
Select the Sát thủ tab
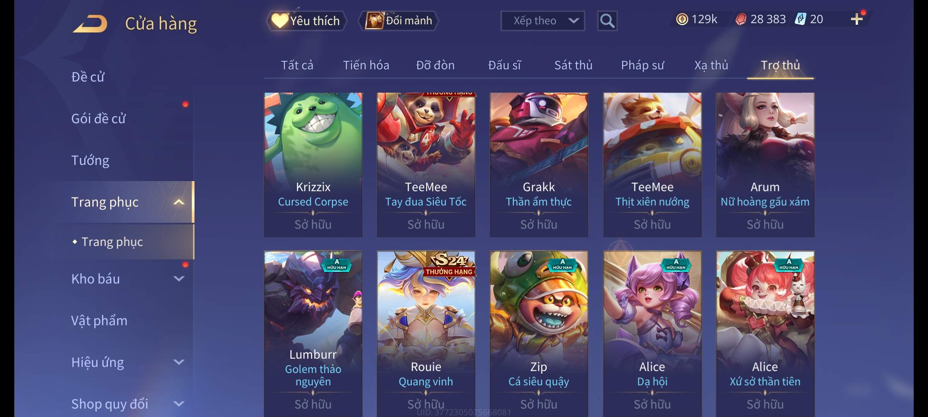click(573, 65)
